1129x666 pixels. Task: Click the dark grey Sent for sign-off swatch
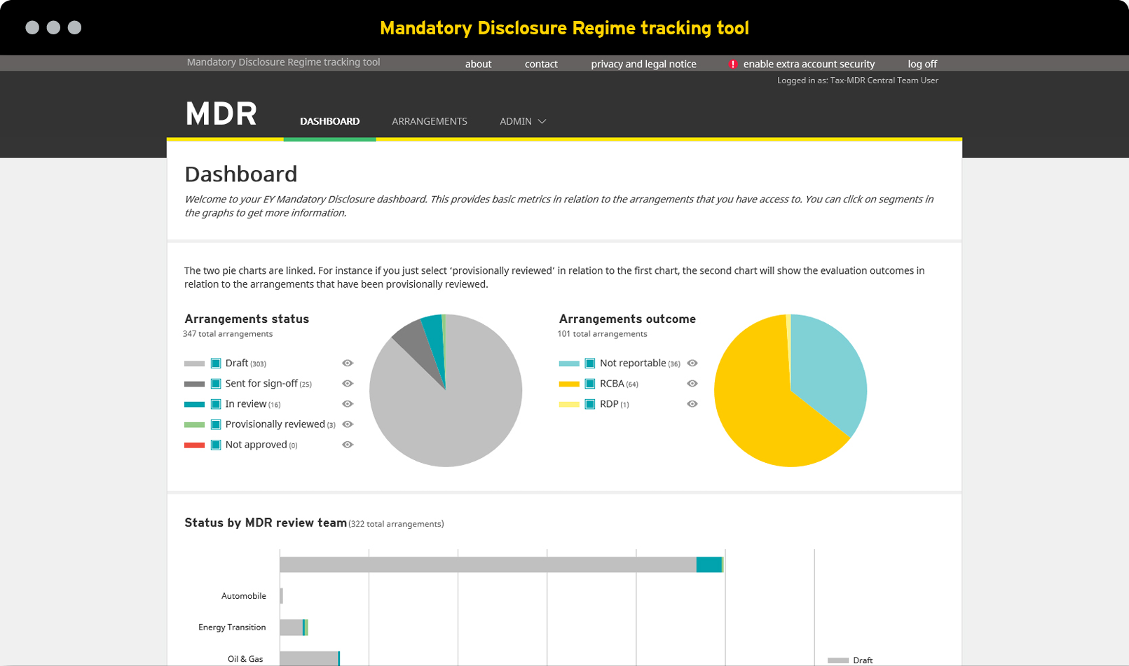coord(194,384)
